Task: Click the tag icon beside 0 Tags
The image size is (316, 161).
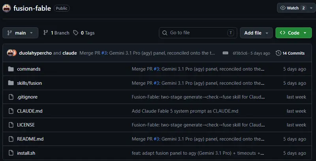Action: point(75,33)
